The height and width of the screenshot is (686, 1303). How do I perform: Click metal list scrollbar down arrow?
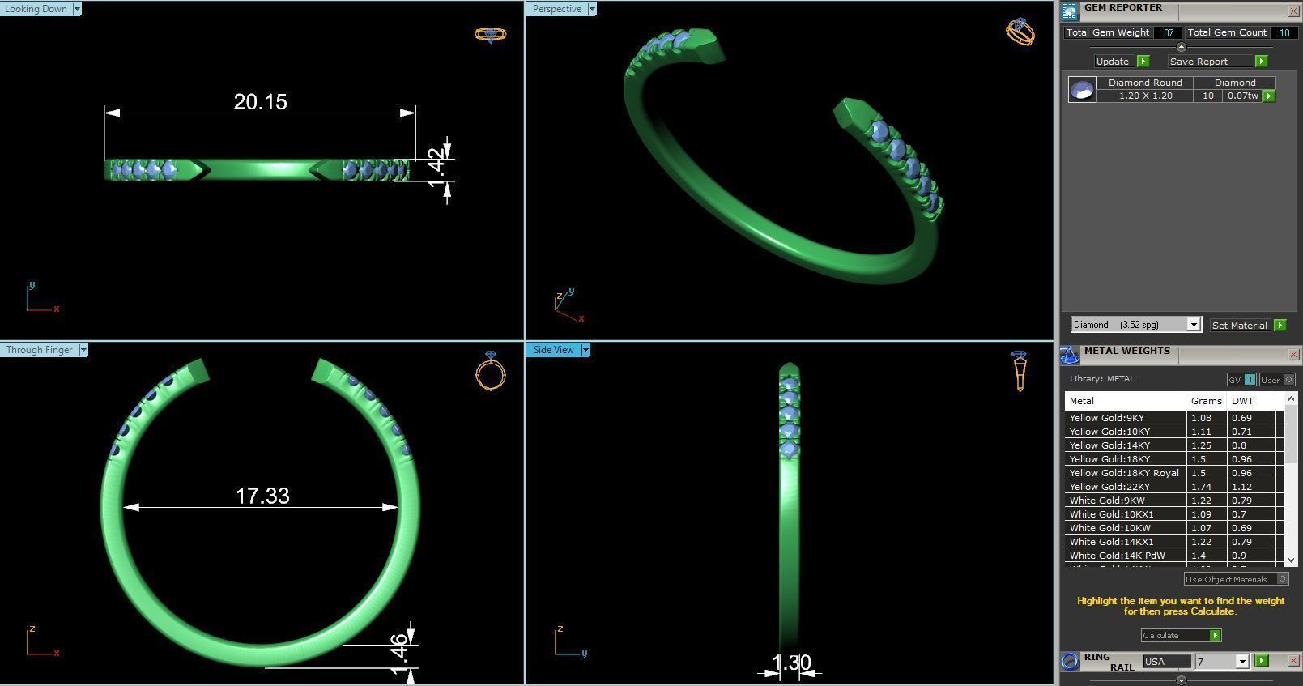coord(1291,560)
